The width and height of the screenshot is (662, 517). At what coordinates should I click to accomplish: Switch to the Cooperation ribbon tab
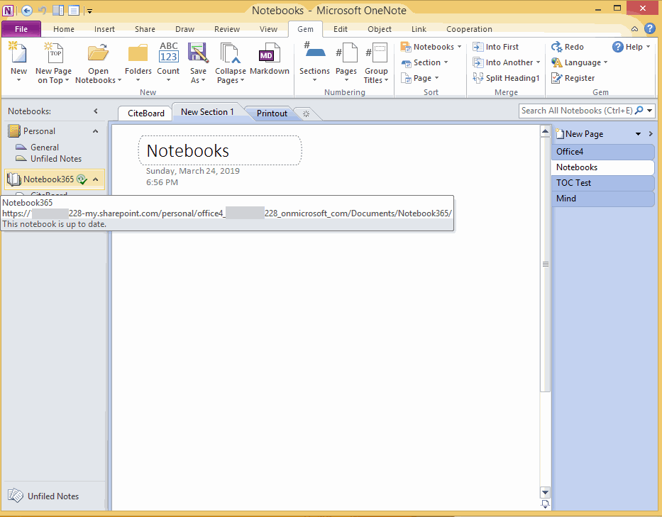click(x=469, y=29)
